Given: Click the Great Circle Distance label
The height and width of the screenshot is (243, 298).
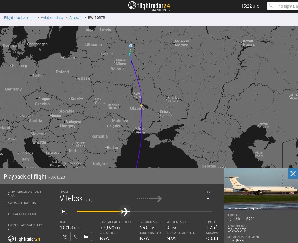Looking at the screenshot, I should 24,192.
